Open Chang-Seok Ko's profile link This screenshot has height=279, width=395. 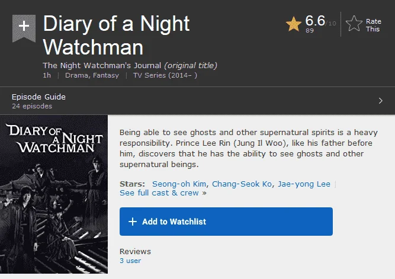[242, 184]
